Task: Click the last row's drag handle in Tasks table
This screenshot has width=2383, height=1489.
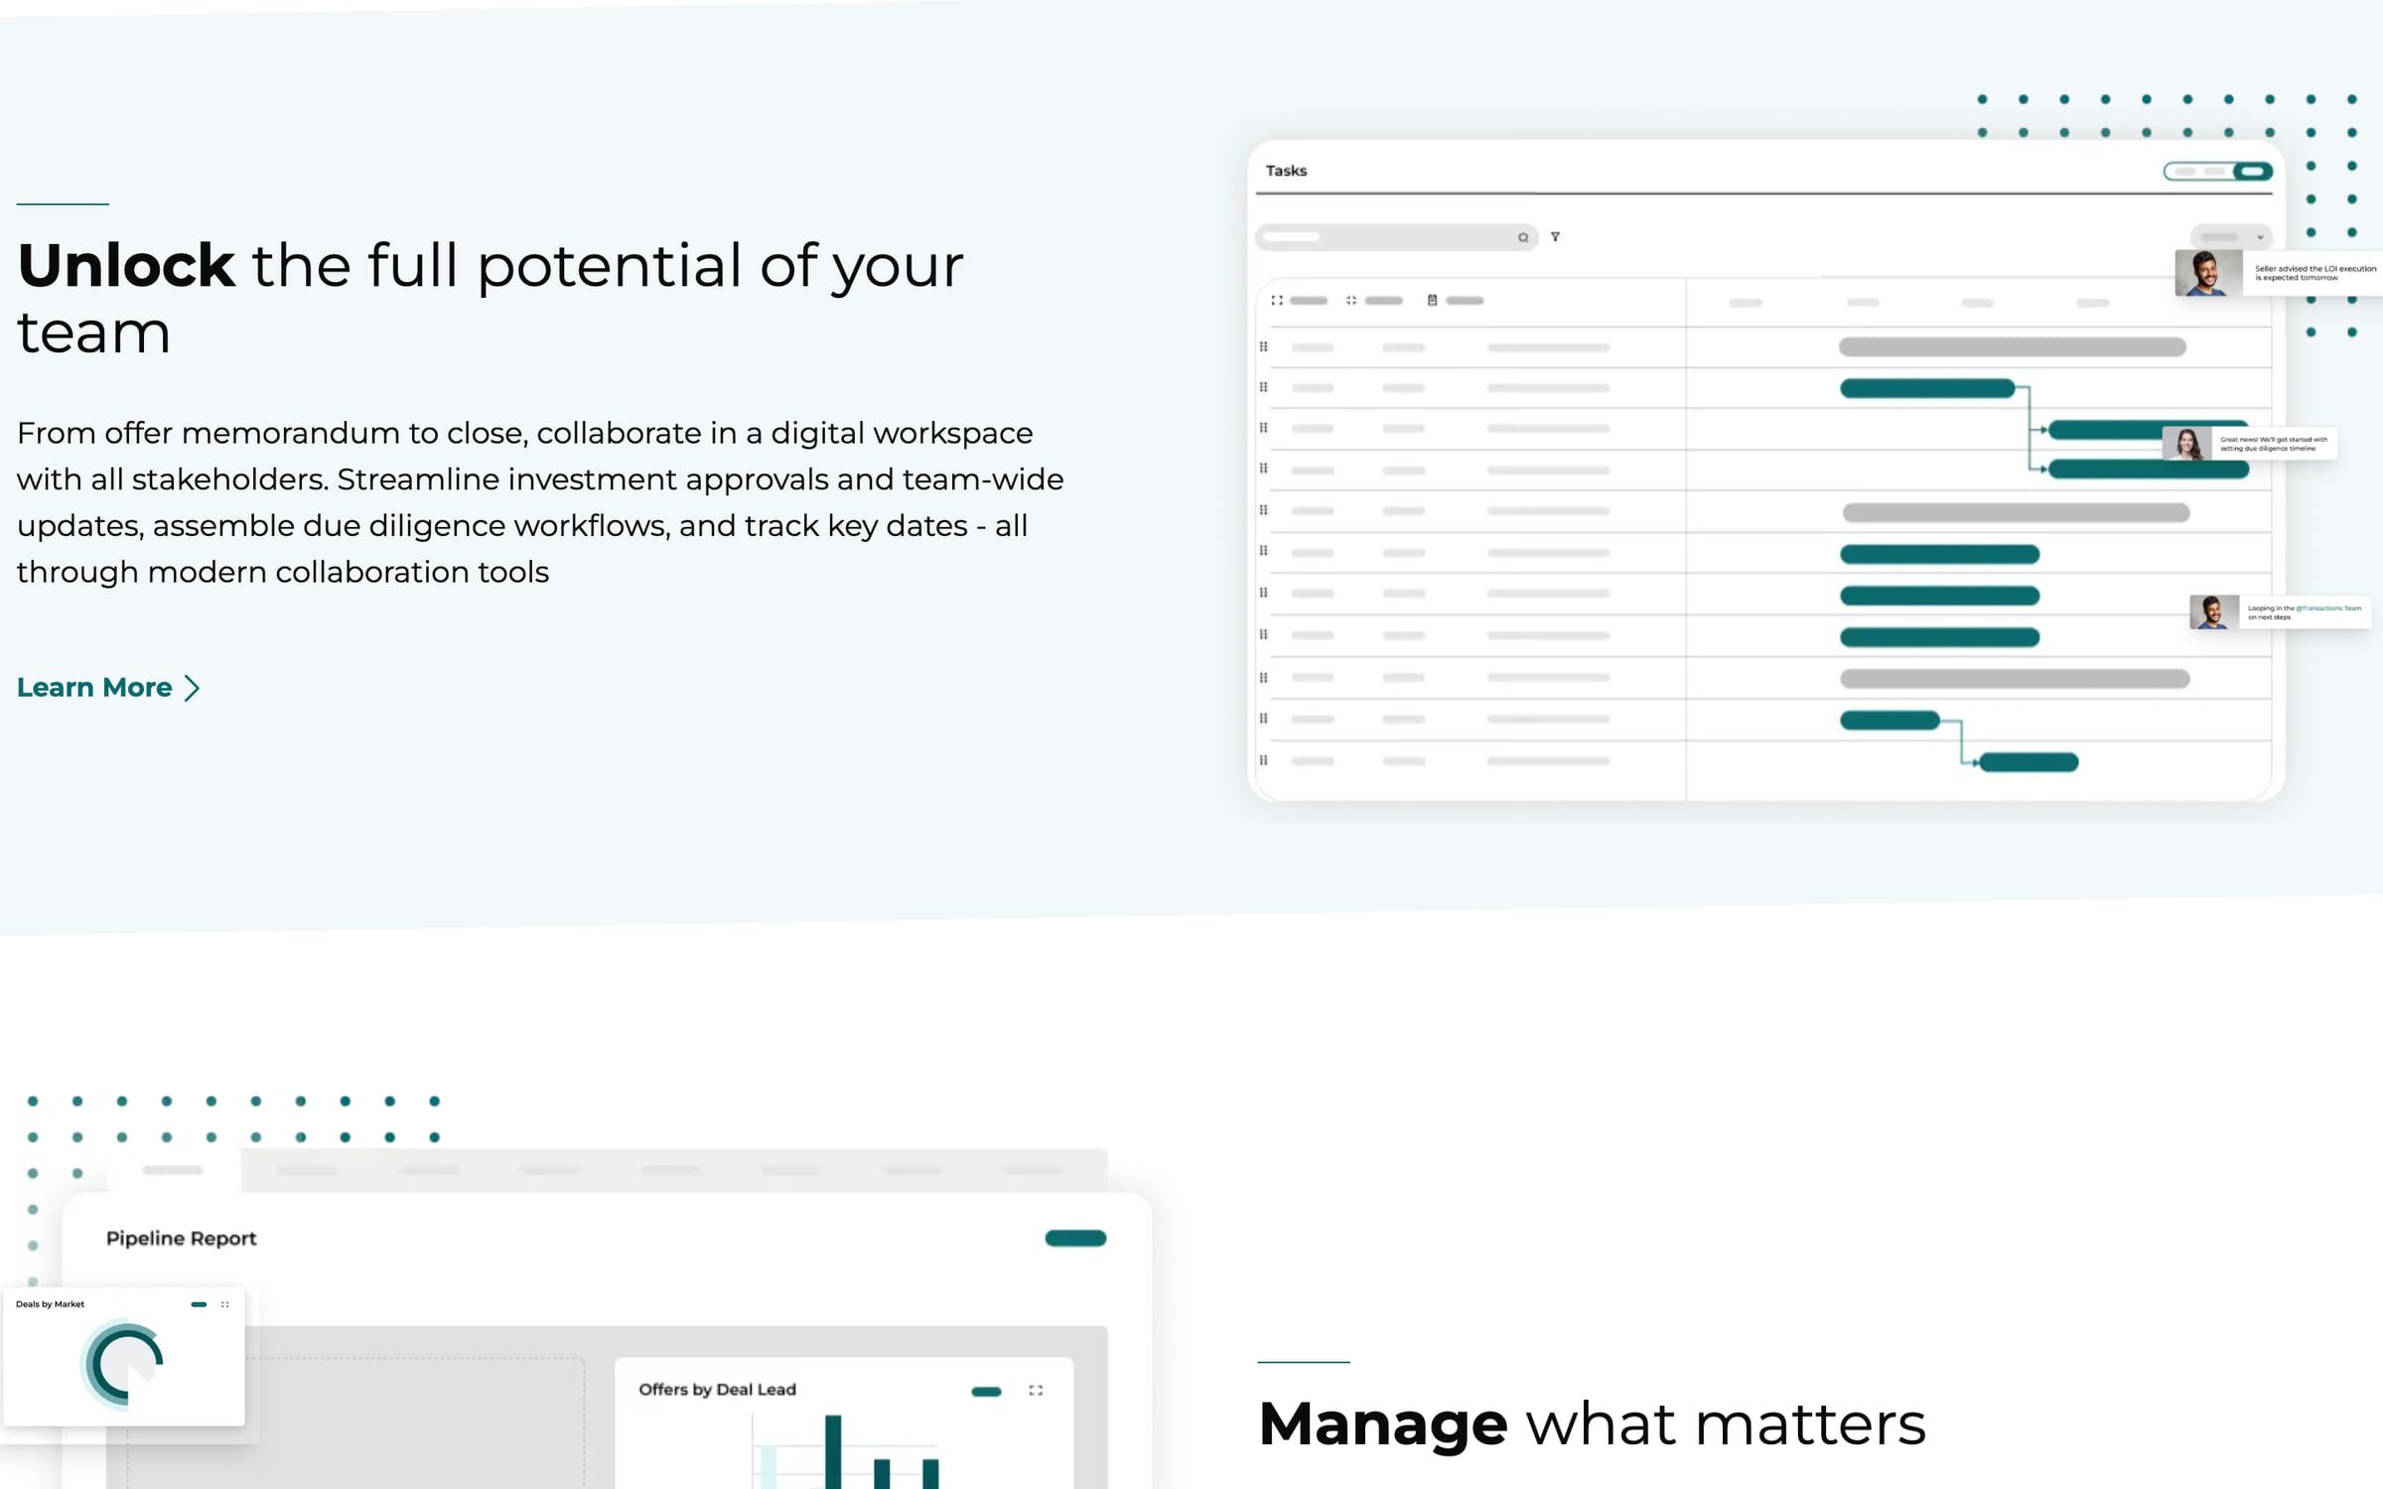Action: (1263, 760)
